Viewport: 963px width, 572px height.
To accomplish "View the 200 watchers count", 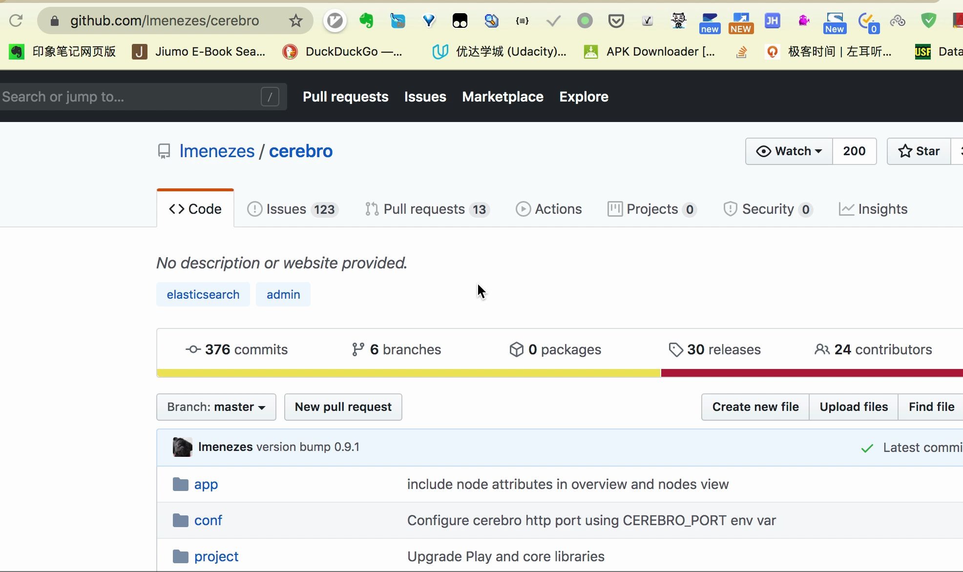I will tap(855, 151).
